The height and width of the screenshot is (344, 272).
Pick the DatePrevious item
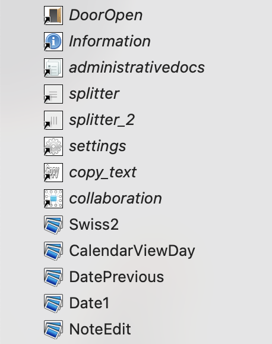click(116, 277)
